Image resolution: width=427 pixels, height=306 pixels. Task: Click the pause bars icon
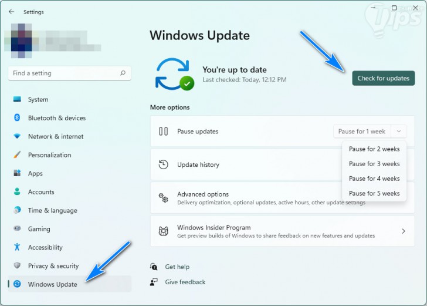(x=164, y=131)
